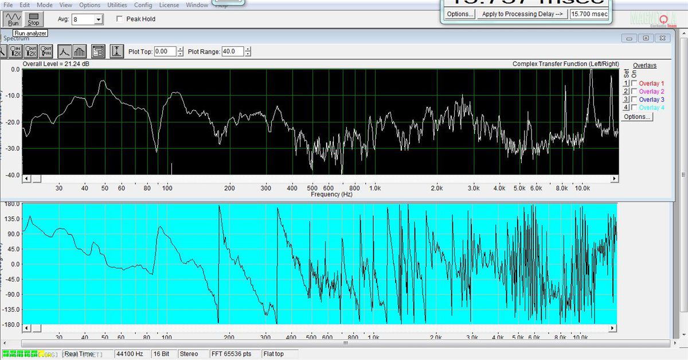Open the License menu
This screenshot has width=688, height=360.
point(169,5)
